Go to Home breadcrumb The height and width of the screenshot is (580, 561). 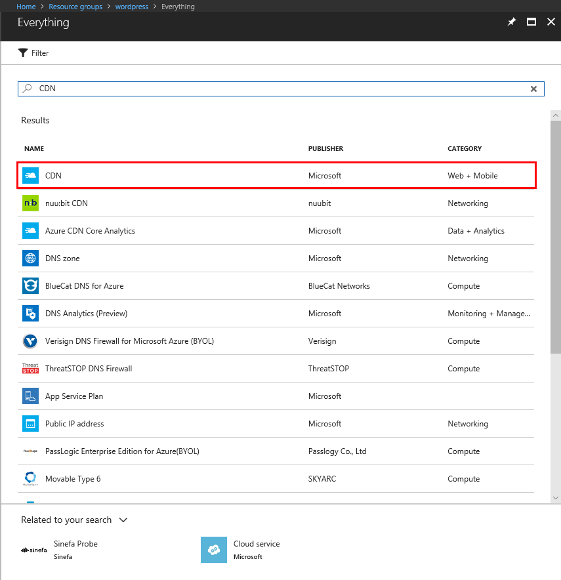[26, 7]
